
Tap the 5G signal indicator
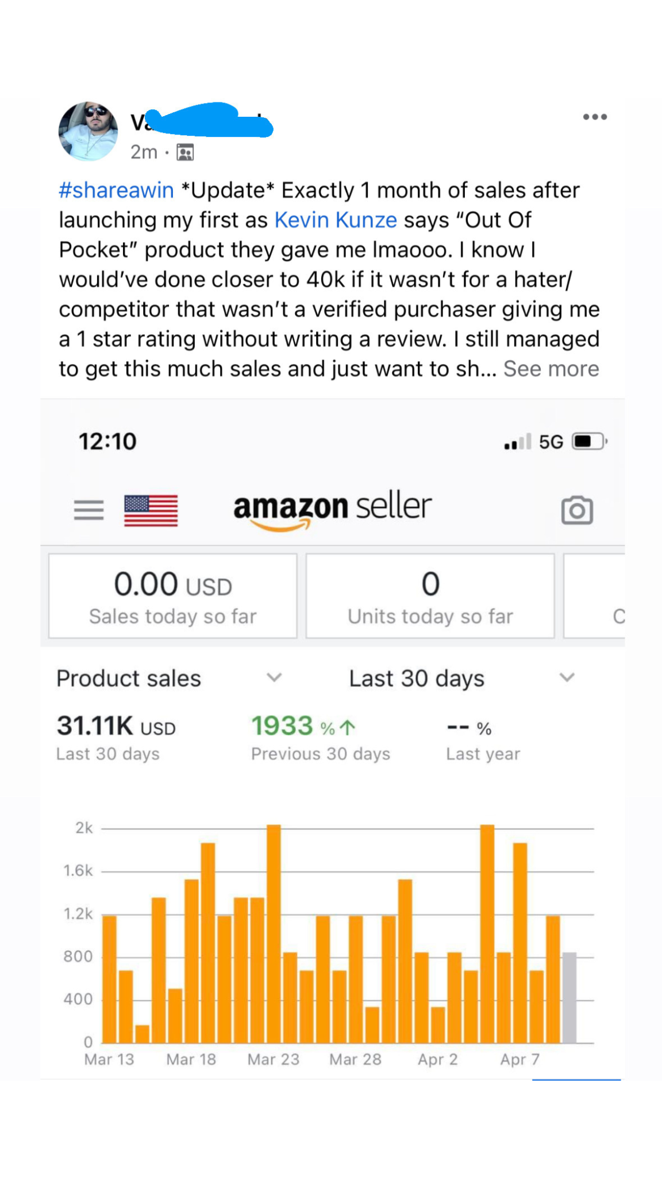[551, 442]
